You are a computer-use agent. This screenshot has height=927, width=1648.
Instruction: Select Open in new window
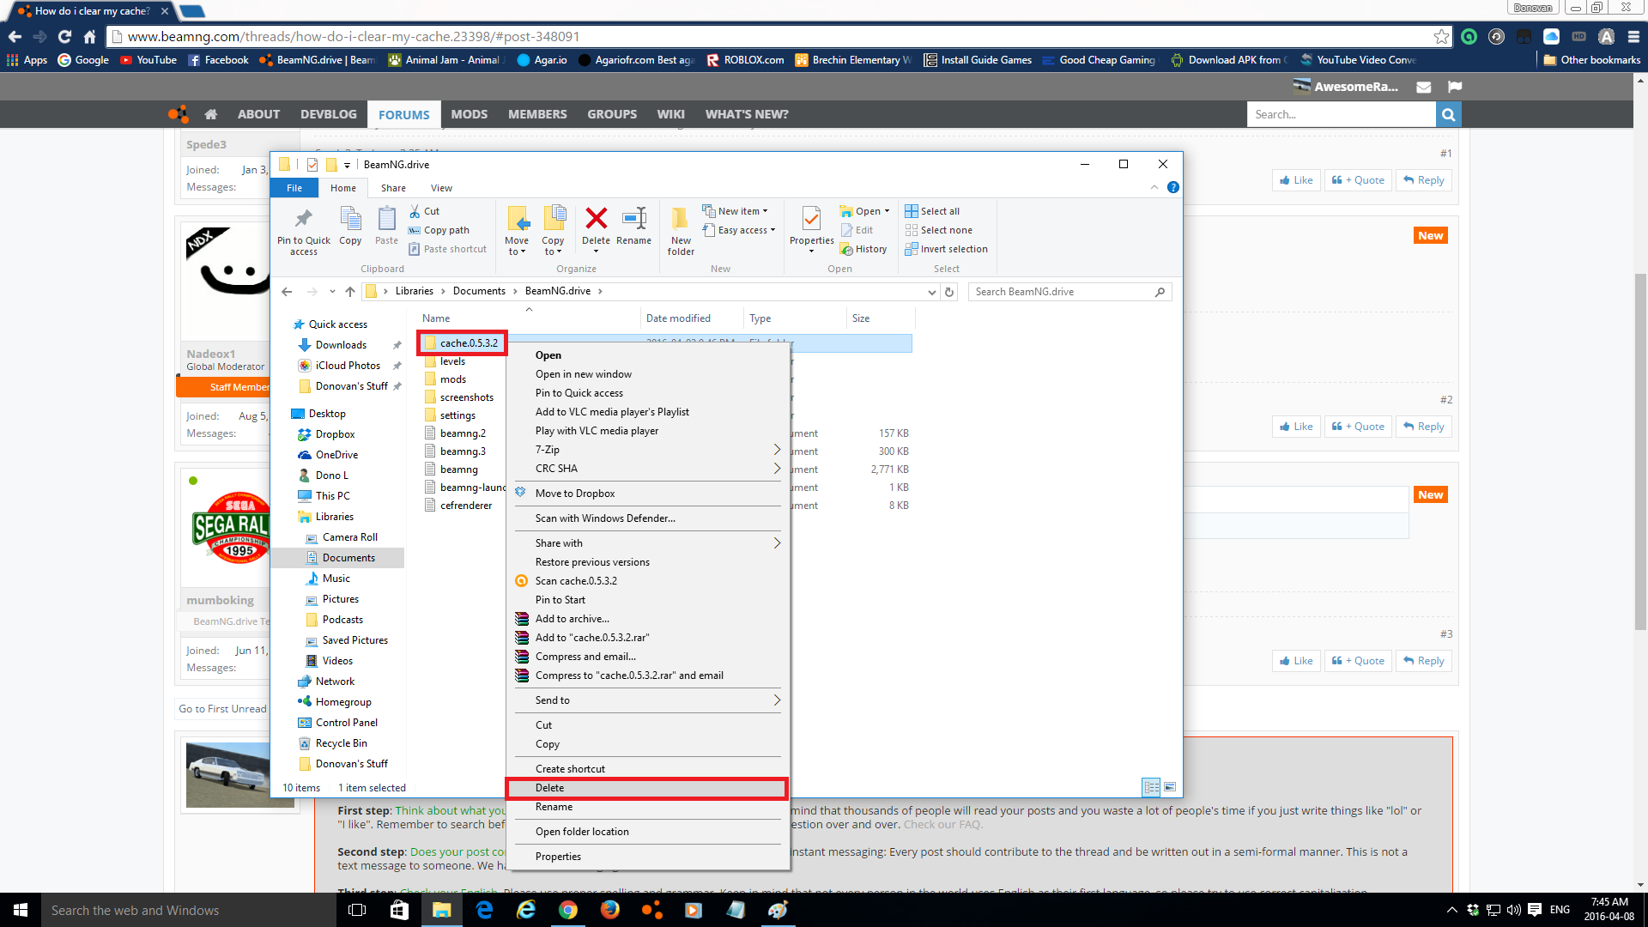click(x=648, y=374)
